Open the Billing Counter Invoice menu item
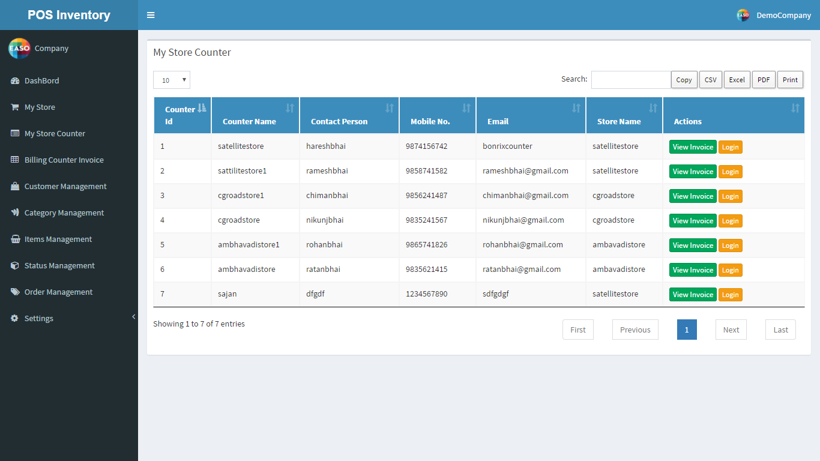820x461 pixels. point(69,160)
